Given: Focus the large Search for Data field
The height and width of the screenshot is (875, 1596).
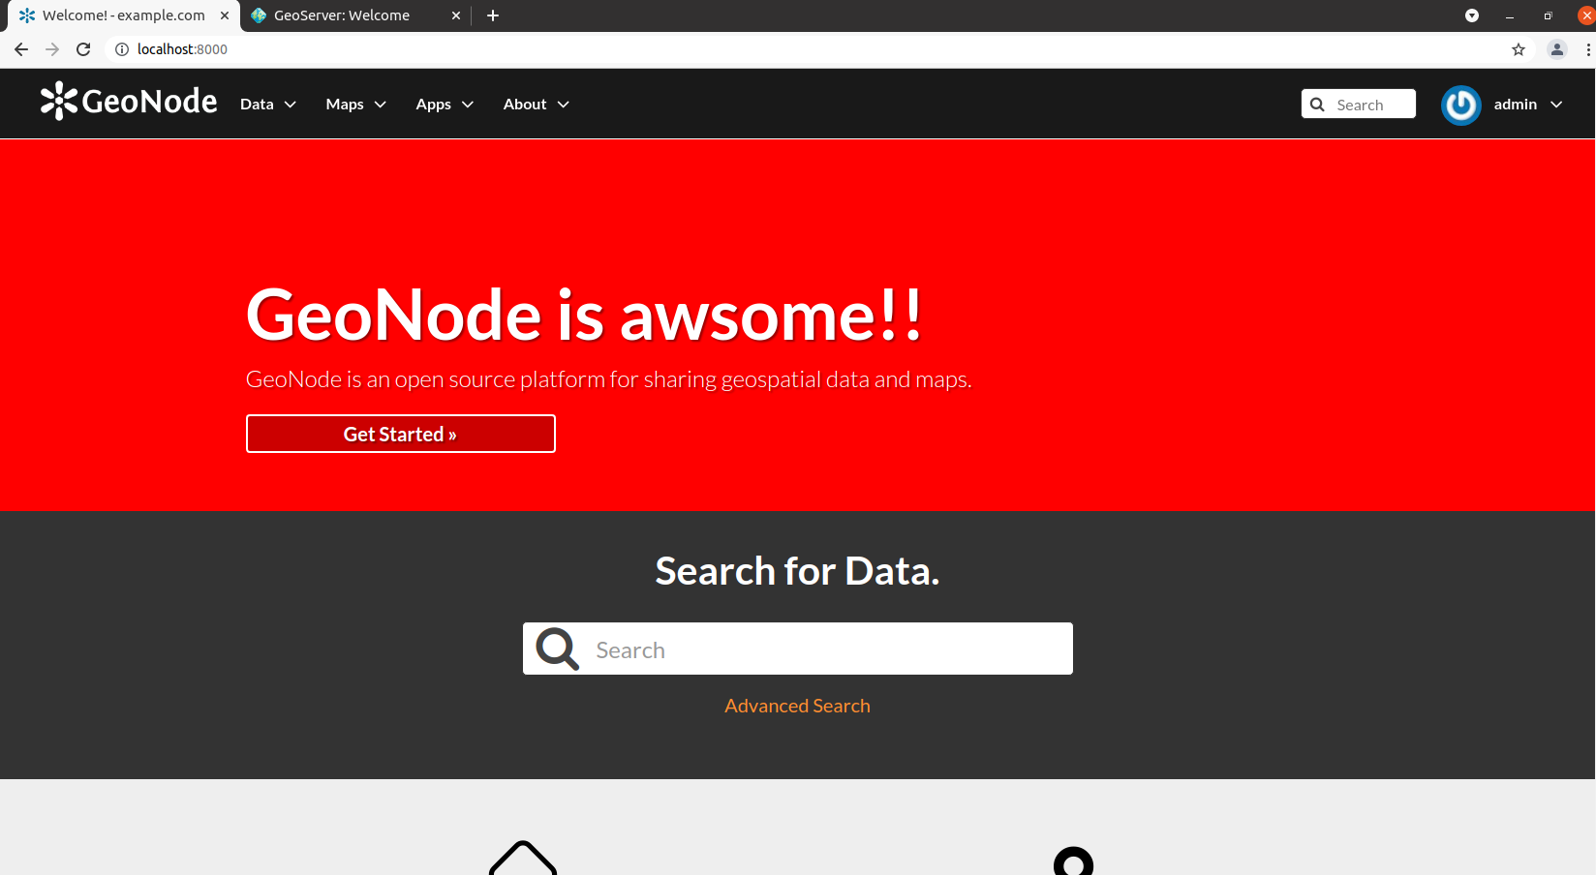Looking at the screenshot, I should pos(798,649).
